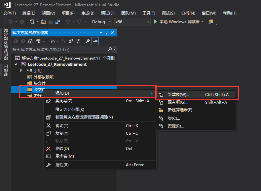Open the Debug configuration dropdown
The width and height of the screenshot is (261, 191).
point(101,22)
